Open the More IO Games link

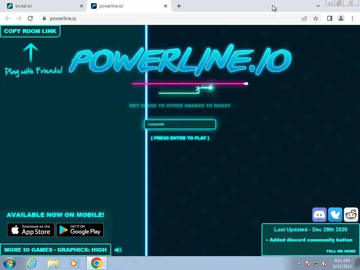pyautogui.click(x=28, y=250)
